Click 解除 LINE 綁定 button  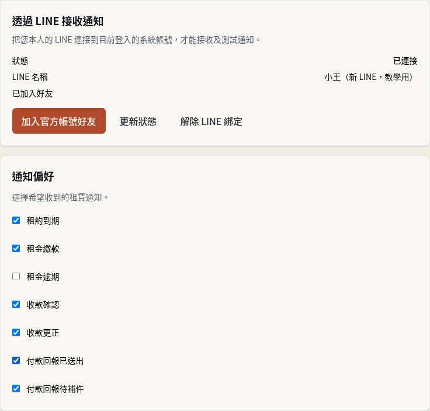211,121
